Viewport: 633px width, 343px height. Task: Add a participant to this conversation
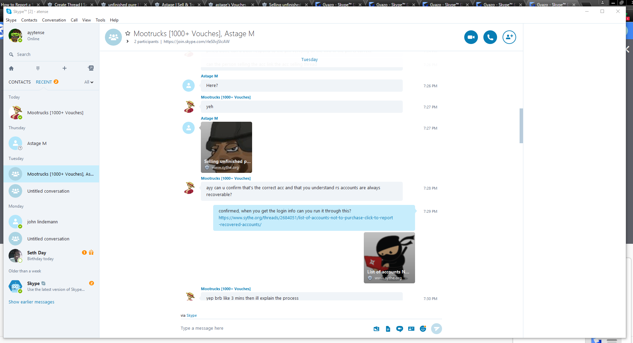click(x=509, y=37)
